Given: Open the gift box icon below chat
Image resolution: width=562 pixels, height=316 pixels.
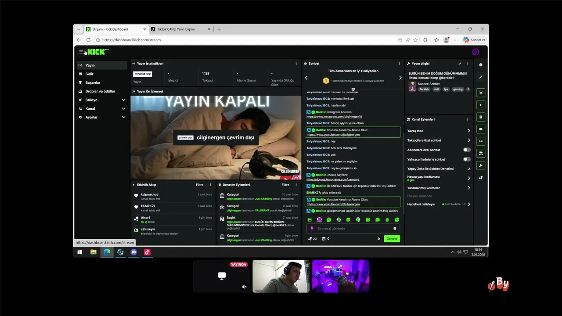Looking at the screenshot, I should (x=324, y=239).
